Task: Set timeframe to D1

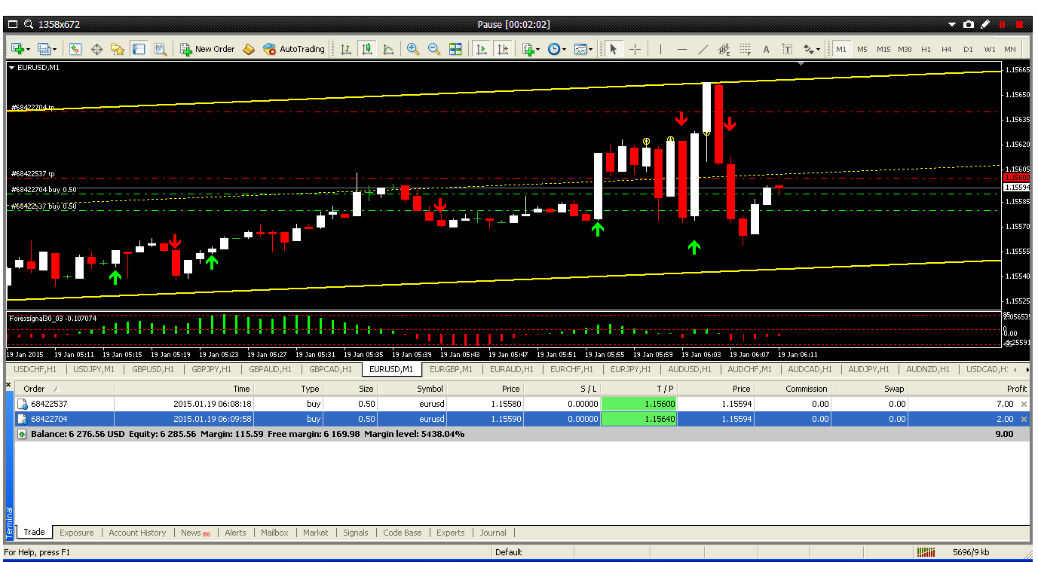Action: click(x=968, y=49)
